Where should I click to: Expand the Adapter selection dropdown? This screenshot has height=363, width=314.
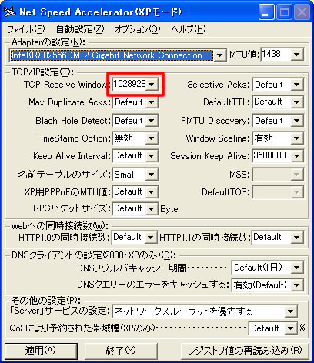[219, 55]
